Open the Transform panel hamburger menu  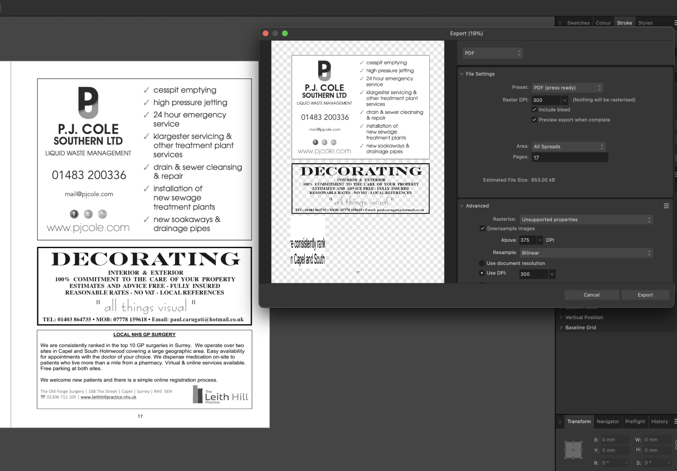pos(675,421)
